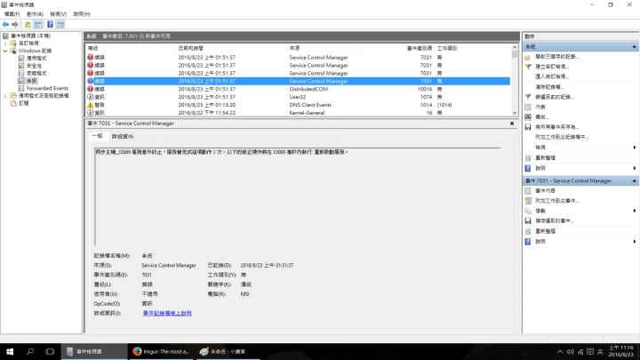640x360 pixels.
Task: Click the find binoculars icon in actions pane
Action: pos(528,116)
